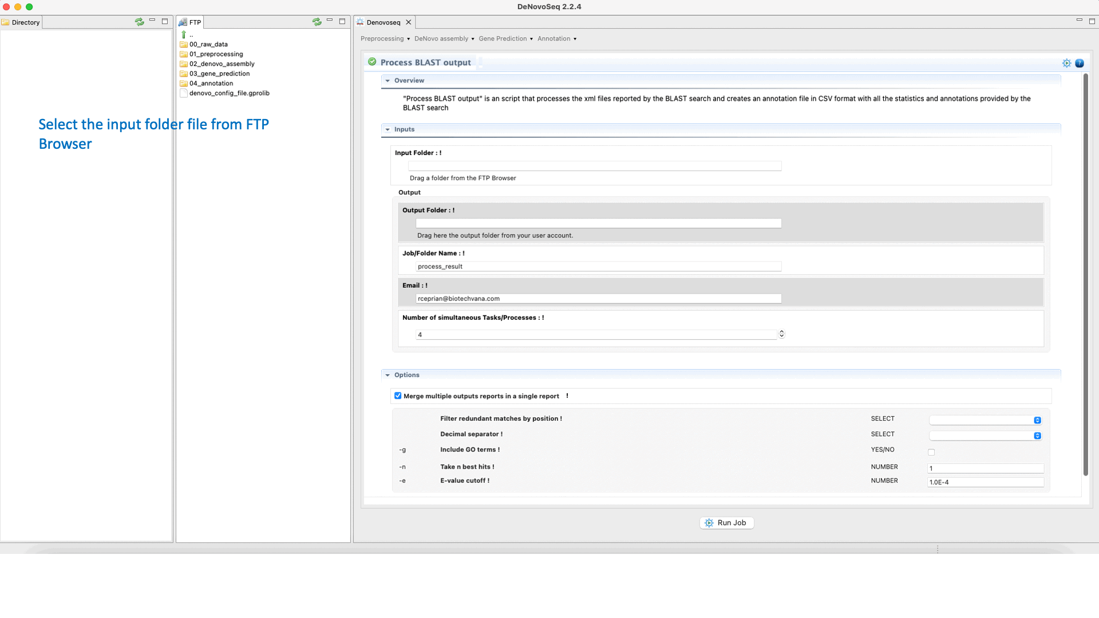Screen dimensions: 1099x618
Task: Select the denovo_config_file.gprolib file
Action: (229, 93)
